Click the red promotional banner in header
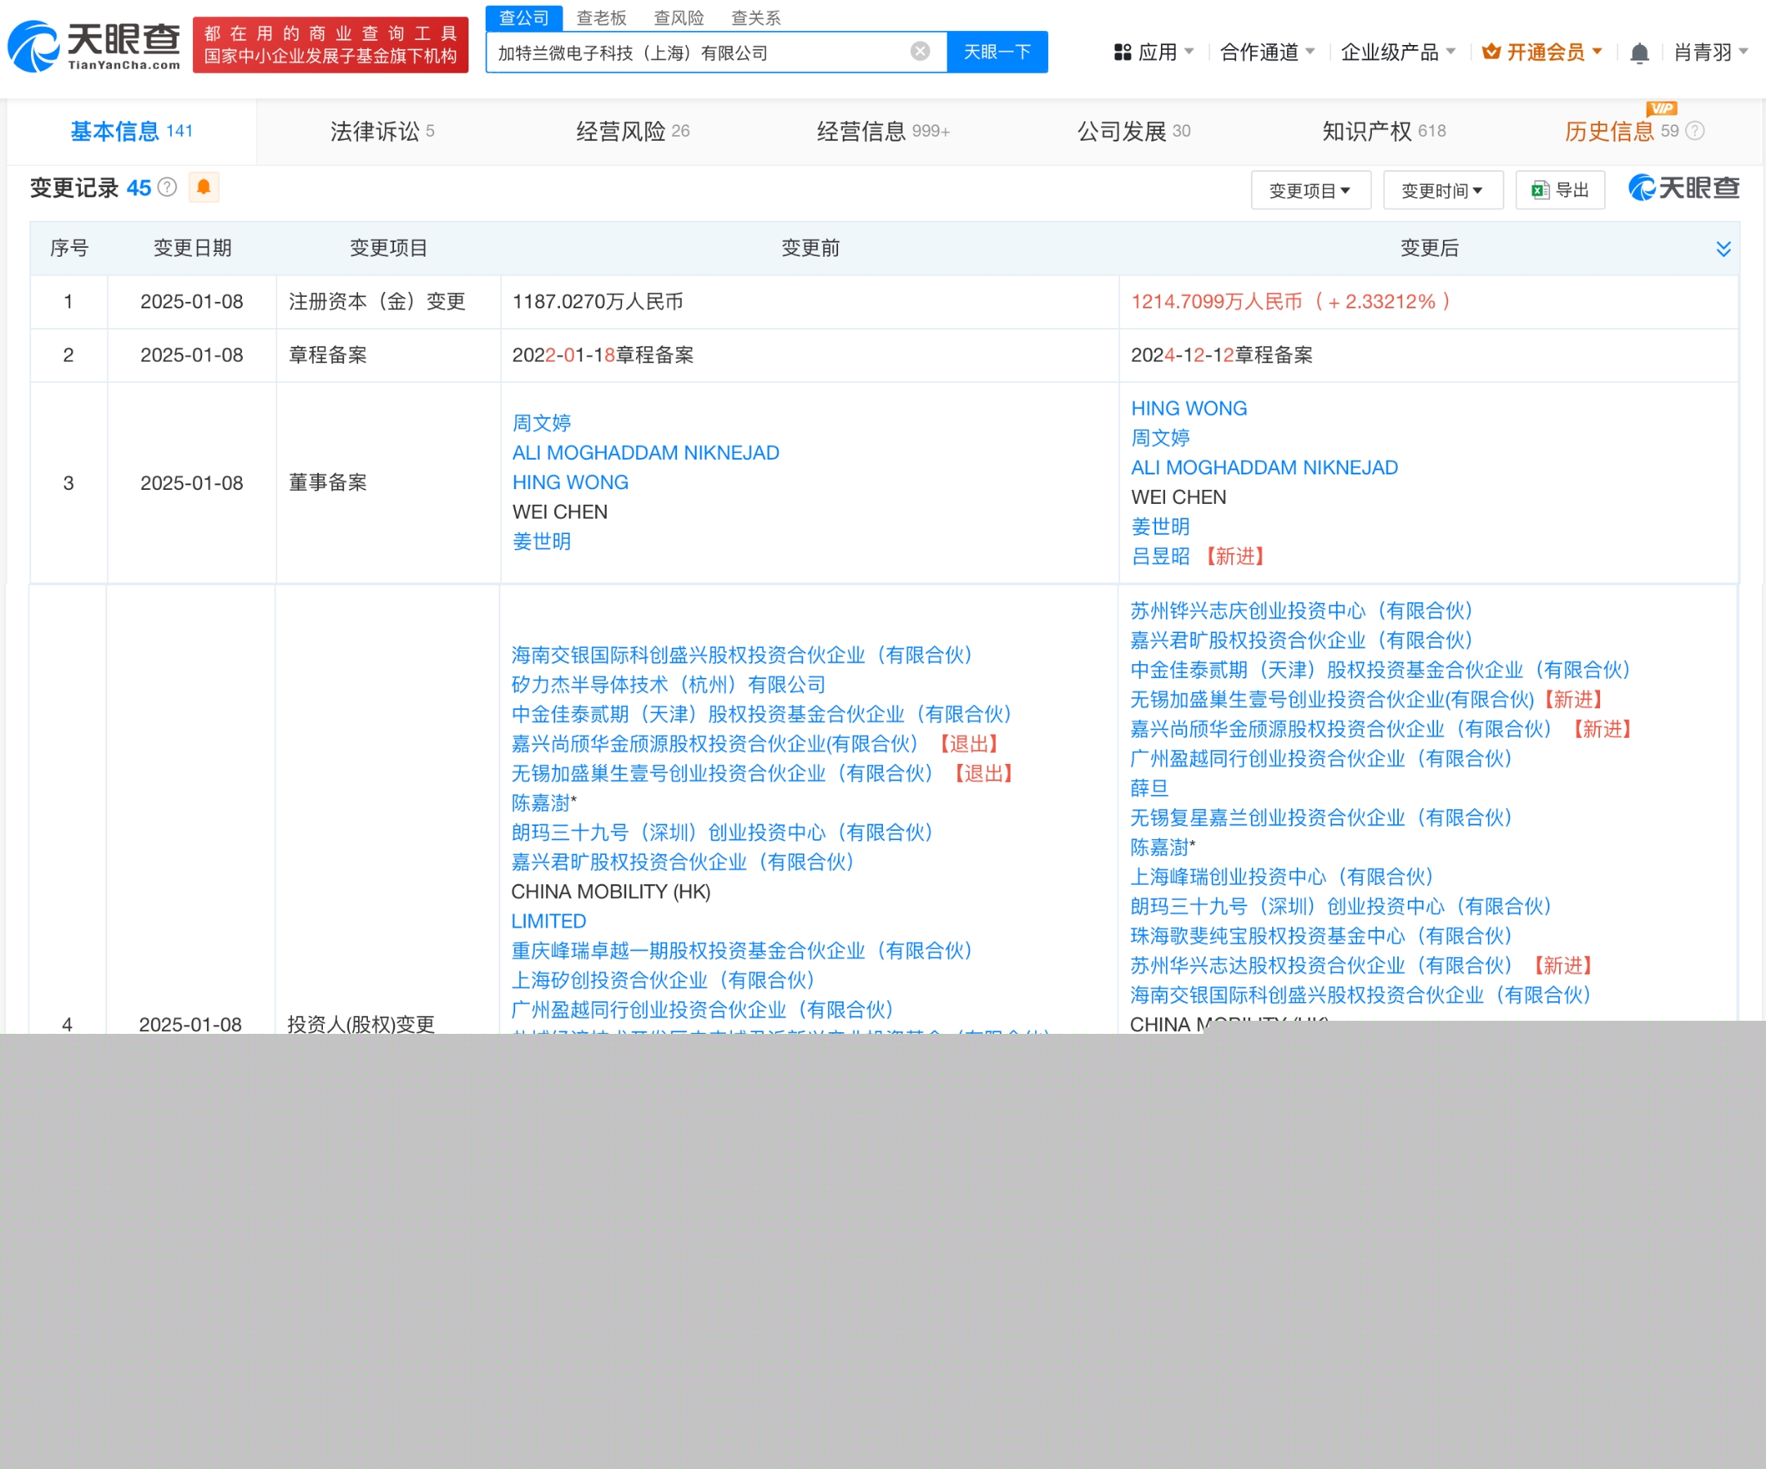Image resolution: width=1766 pixels, height=1469 pixels. click(330, 45)
